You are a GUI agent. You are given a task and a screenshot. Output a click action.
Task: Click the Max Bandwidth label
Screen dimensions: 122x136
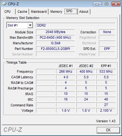click(21, 37)
